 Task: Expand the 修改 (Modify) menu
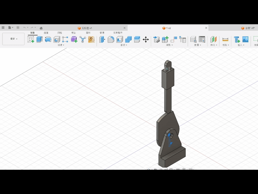[x=124, y=45]
